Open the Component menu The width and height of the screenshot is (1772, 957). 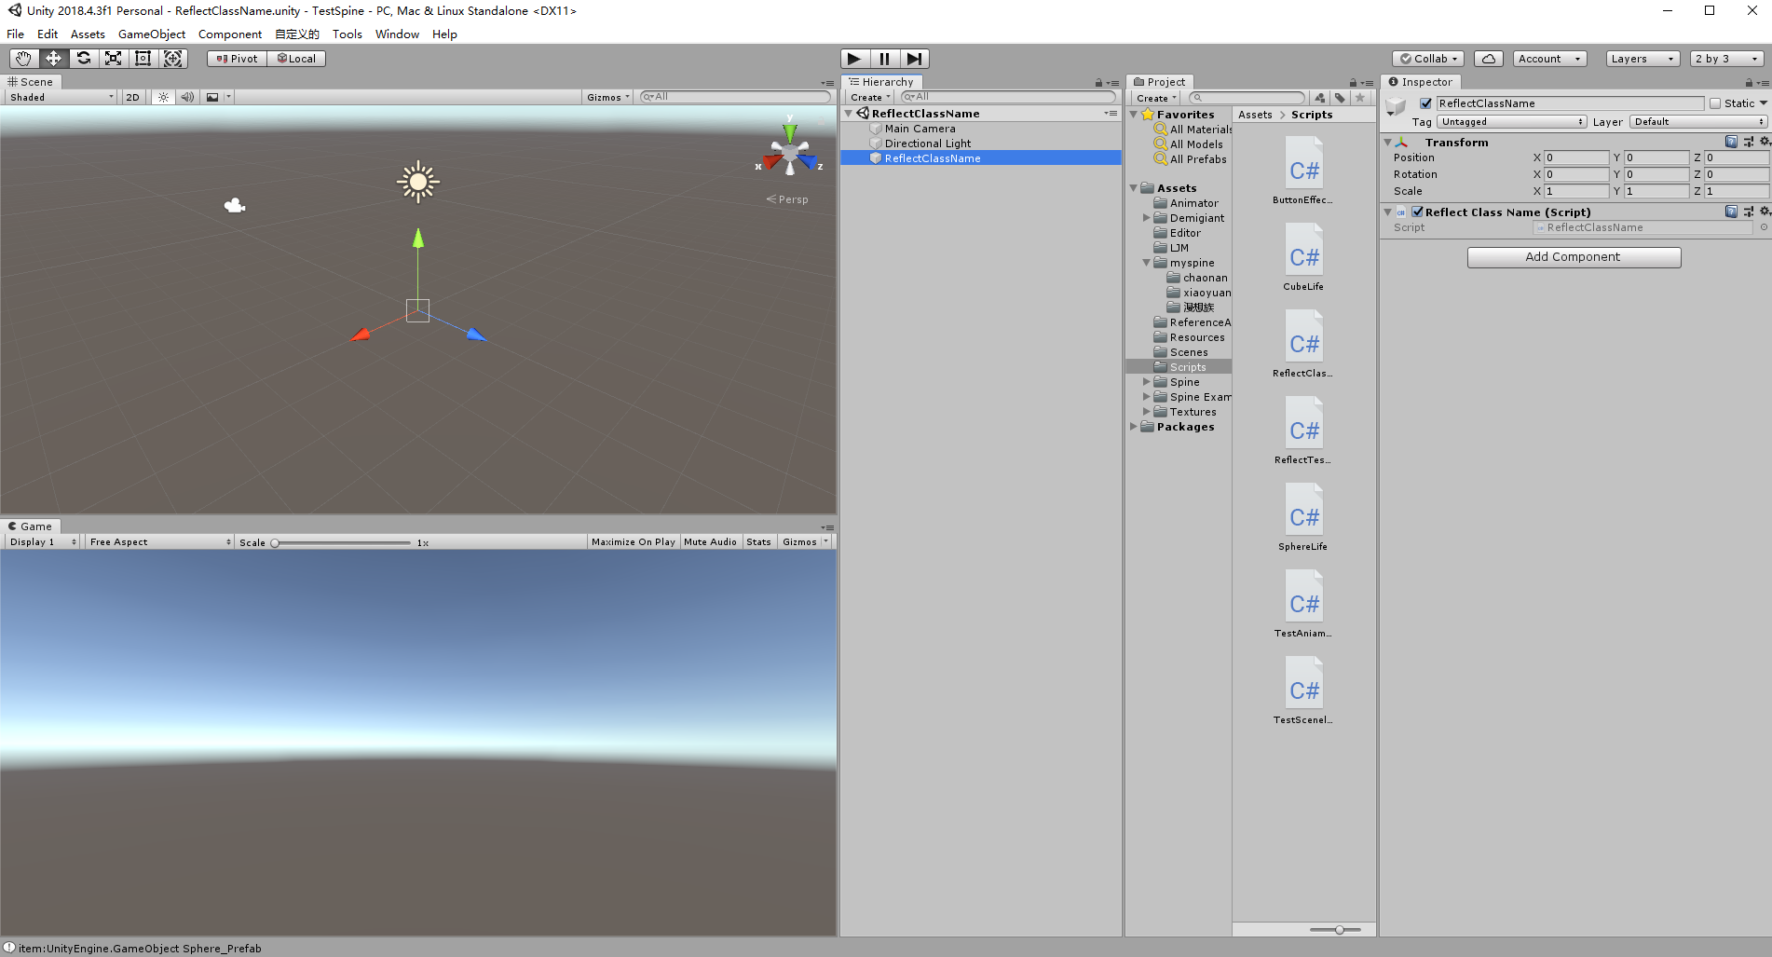click(x=230, y=34)
